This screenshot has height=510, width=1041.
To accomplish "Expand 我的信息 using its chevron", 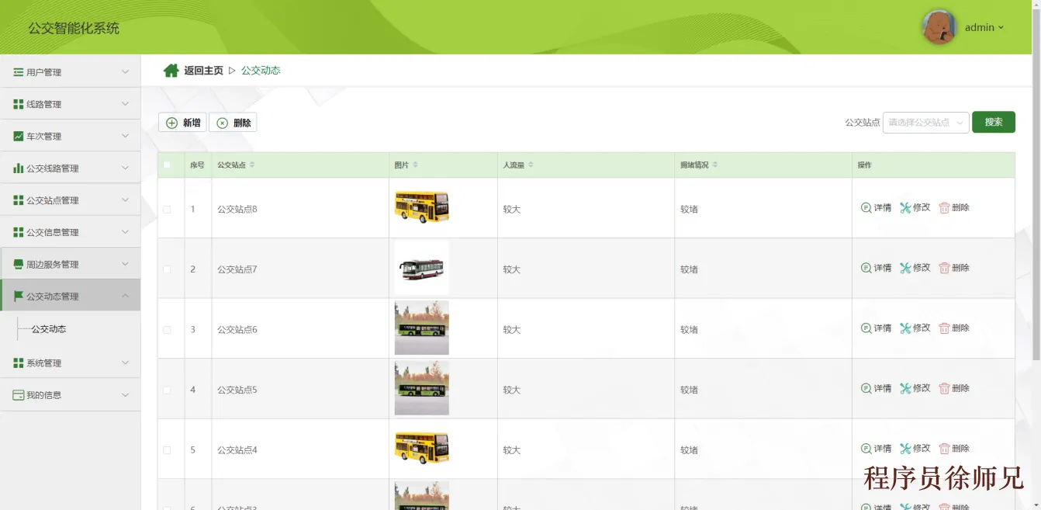I will coord(125,395).
